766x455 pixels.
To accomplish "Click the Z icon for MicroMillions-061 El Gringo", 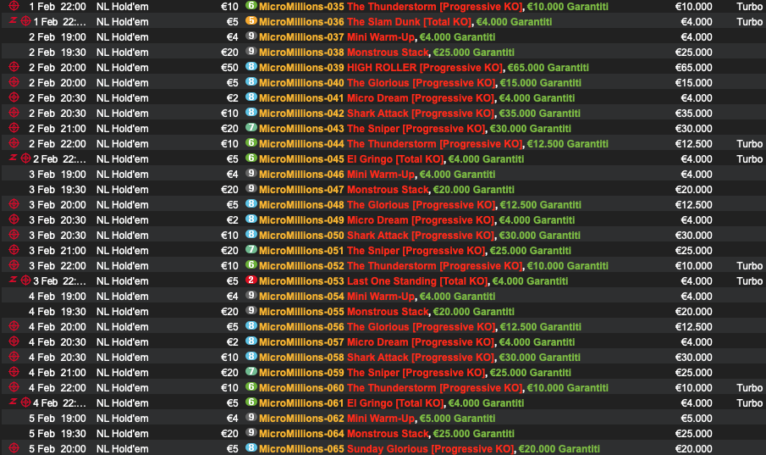I will [x=14, y=402].
